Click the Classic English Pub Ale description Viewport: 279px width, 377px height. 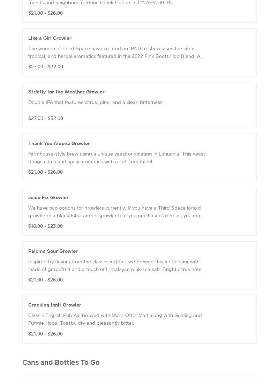tap(115, 319)
